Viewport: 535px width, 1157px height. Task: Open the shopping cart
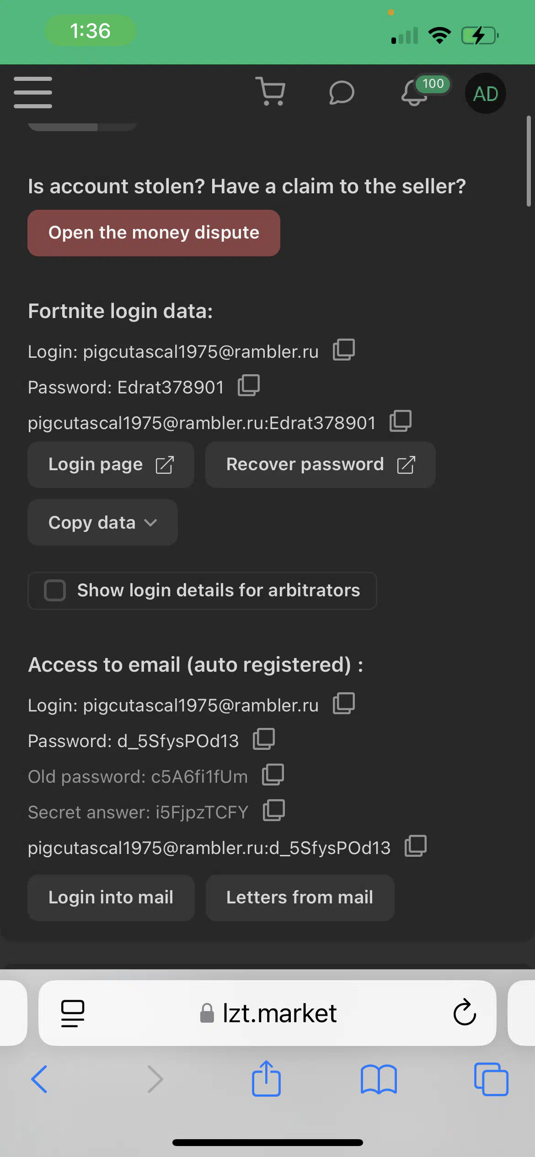271,91
